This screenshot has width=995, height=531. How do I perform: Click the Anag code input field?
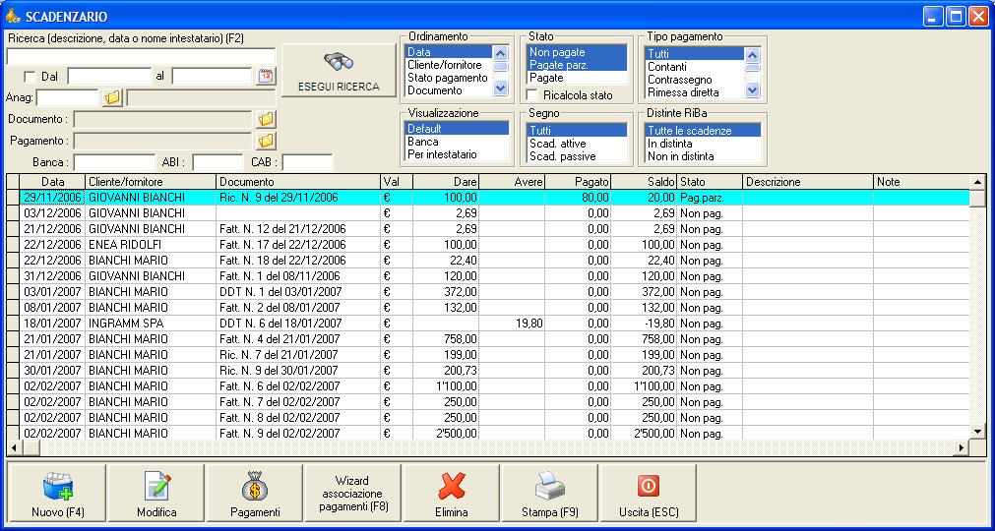(67, 97)
